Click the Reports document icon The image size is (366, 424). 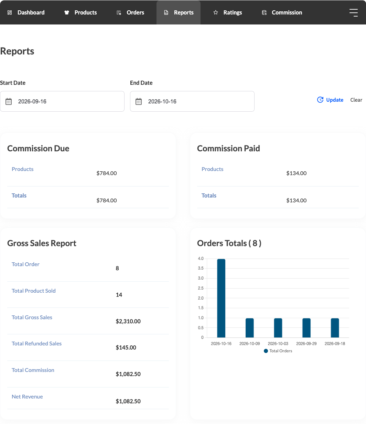click(166, 12)
